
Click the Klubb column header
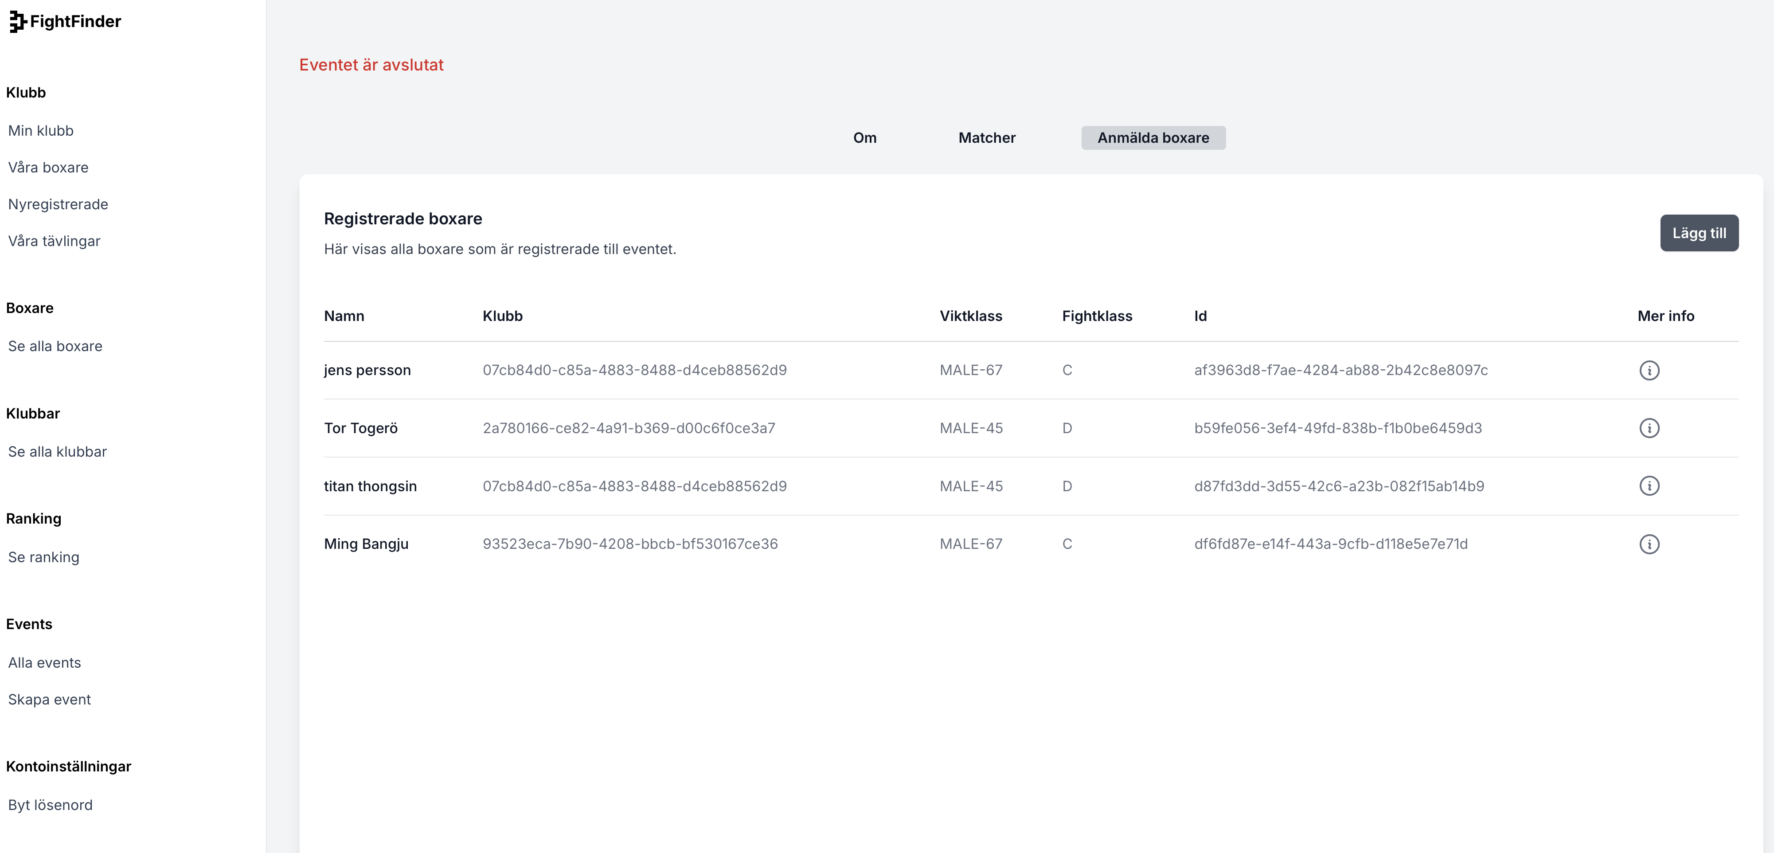[502, 316]
